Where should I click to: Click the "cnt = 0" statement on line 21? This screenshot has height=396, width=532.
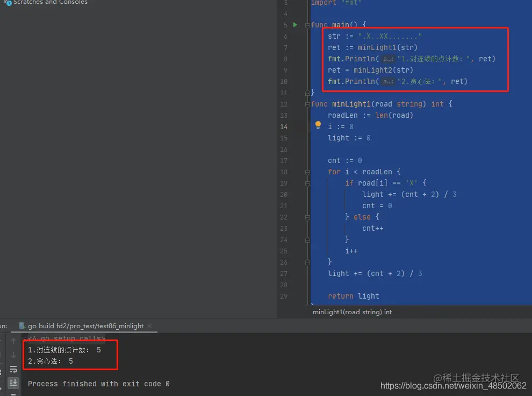click(377, 206)
